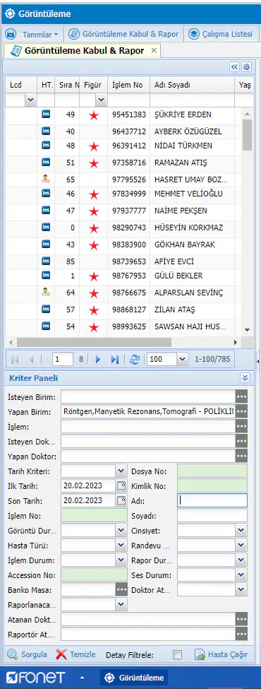
Task: Open İsteyen Birim lookup ellipsis button
Action: click(241, 396)
